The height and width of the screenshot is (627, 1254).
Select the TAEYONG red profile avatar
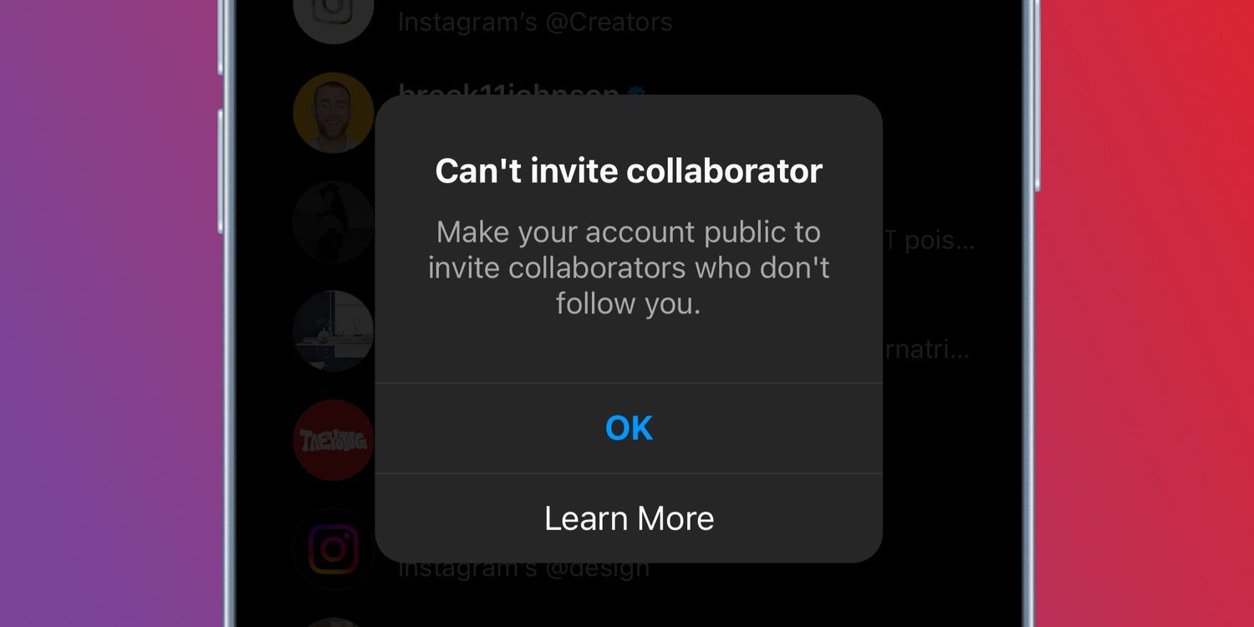pyautogui.click(x=334, y=440)
